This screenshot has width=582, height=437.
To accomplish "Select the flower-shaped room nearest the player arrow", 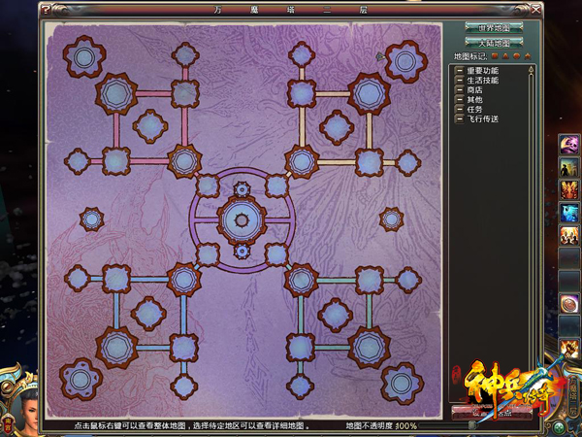I will (406, 61).
